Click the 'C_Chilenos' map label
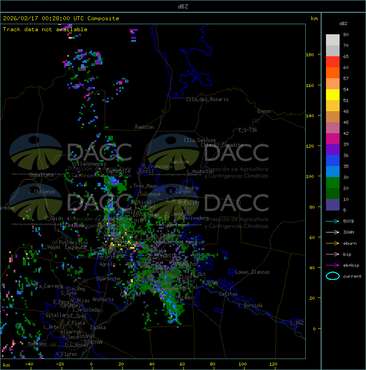This screenshot has width=366, height=370. pyautogui.click(x=42, y=192)
